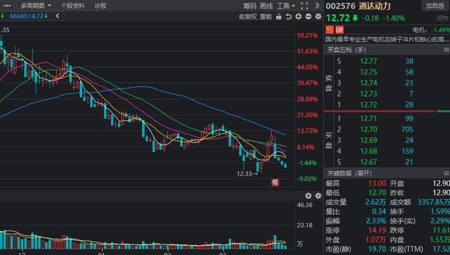Click sell level 2 price 12.73
Viewport: 450px width, 255px height.
tap(368, 94)
